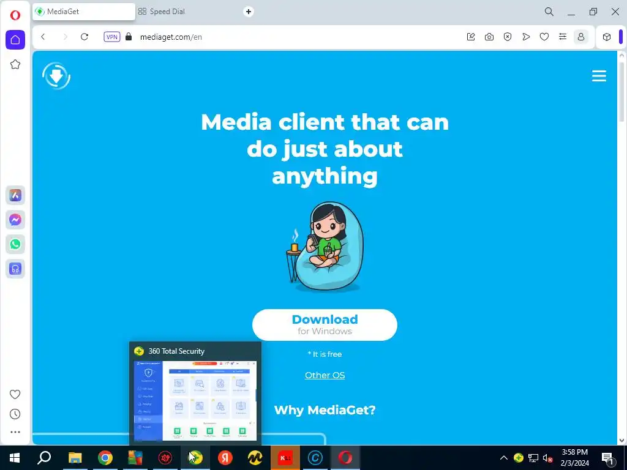Image resolution: width=627 pixels, height=470 pixels.
Task: Open the 360 Total Security taskbar icon
Action: [195, 458]
